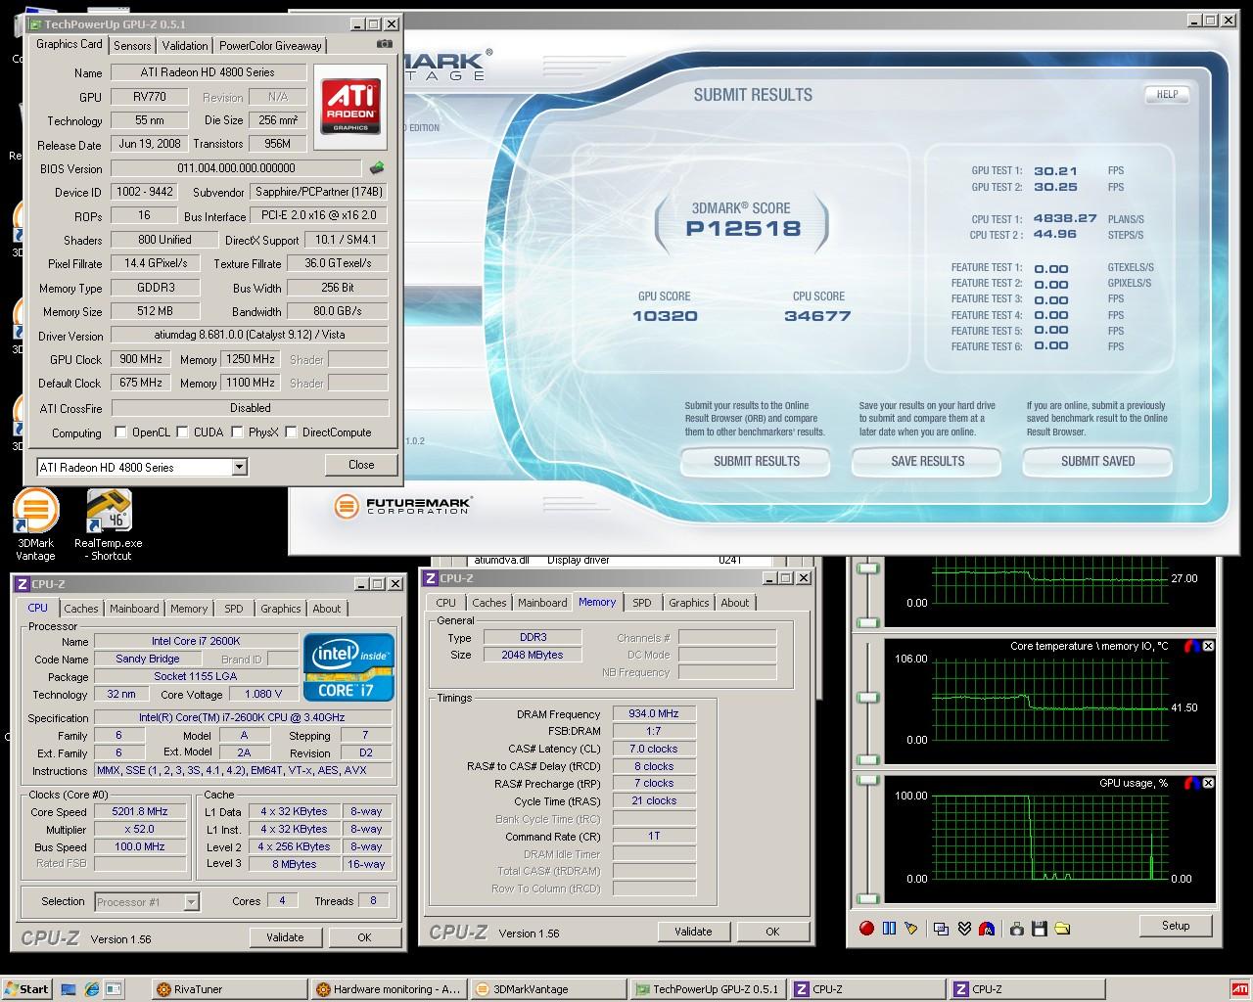The image size is (1253, 1002).
Task: Click the BIOS Version field in GPU-Z
Action: 236,168
